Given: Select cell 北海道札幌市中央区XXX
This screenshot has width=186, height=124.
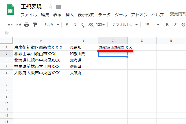Looking at the screenshot, I should click(41, 60).
